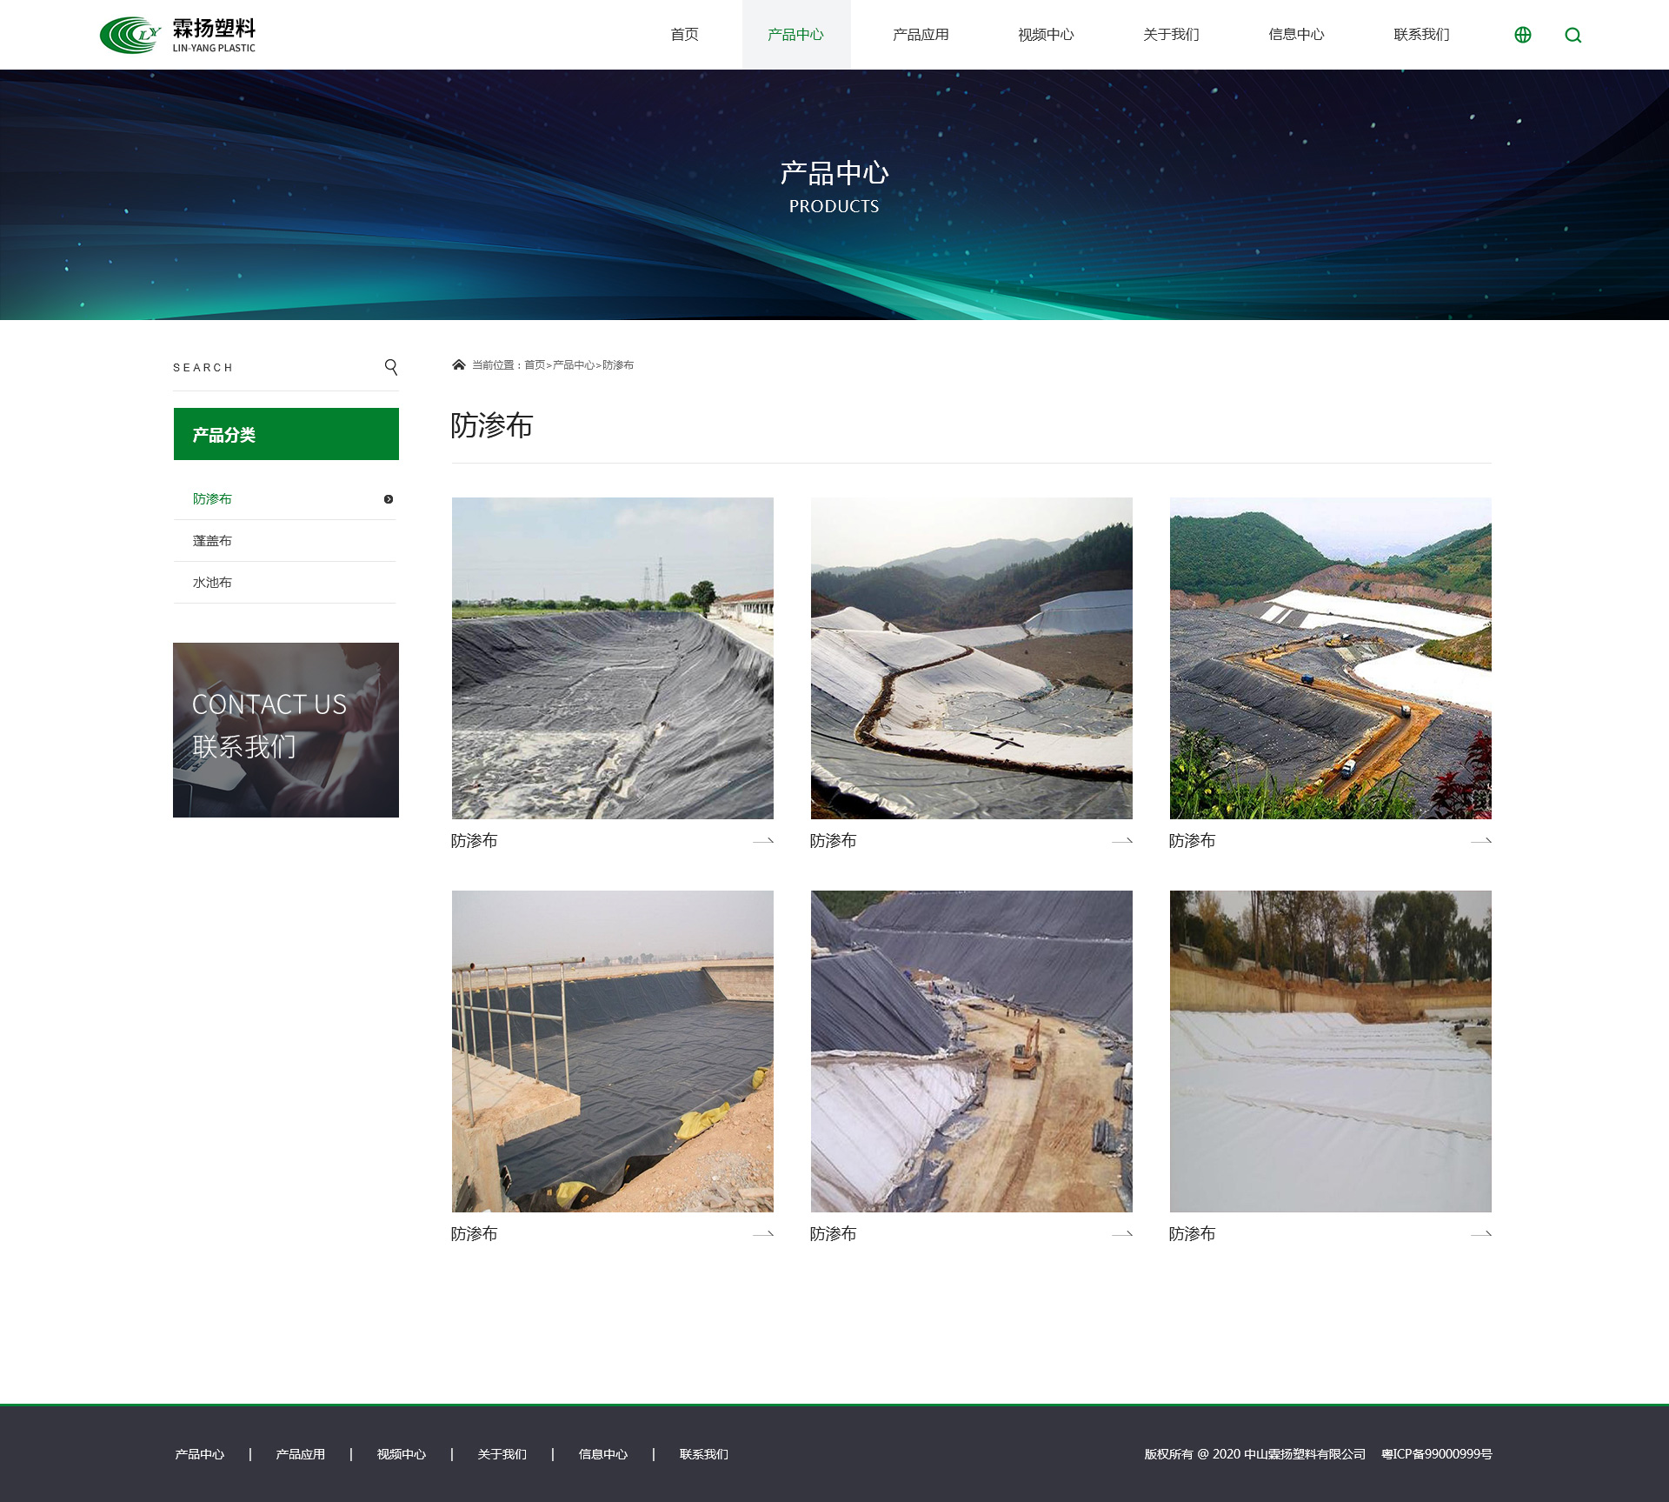Click the breadcrumb home icon
The image size is (1669, 1502).
click(458, 364)
